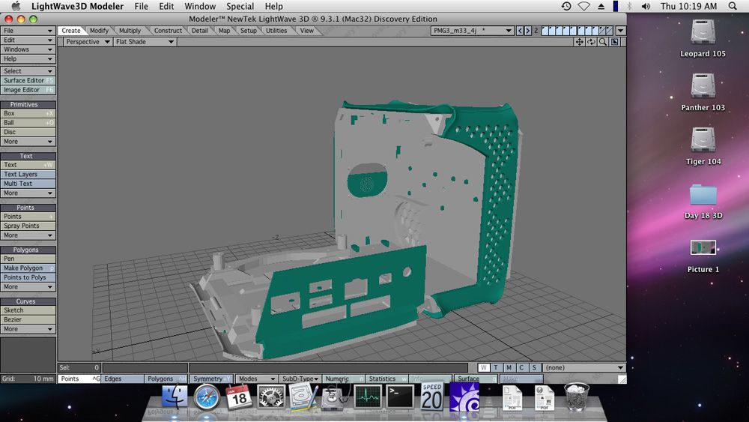749x422 pixels.
Task: Expand More under Primitives
Action: (x=28, y=142)
